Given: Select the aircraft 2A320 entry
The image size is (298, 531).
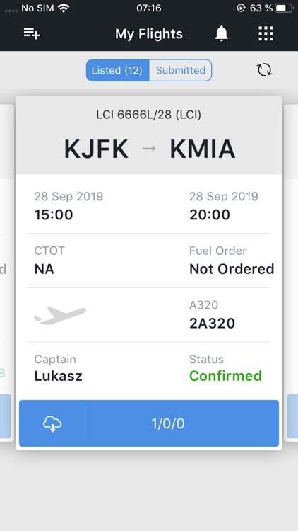Looking at the screenshot, I should click(x=212, y=314).
